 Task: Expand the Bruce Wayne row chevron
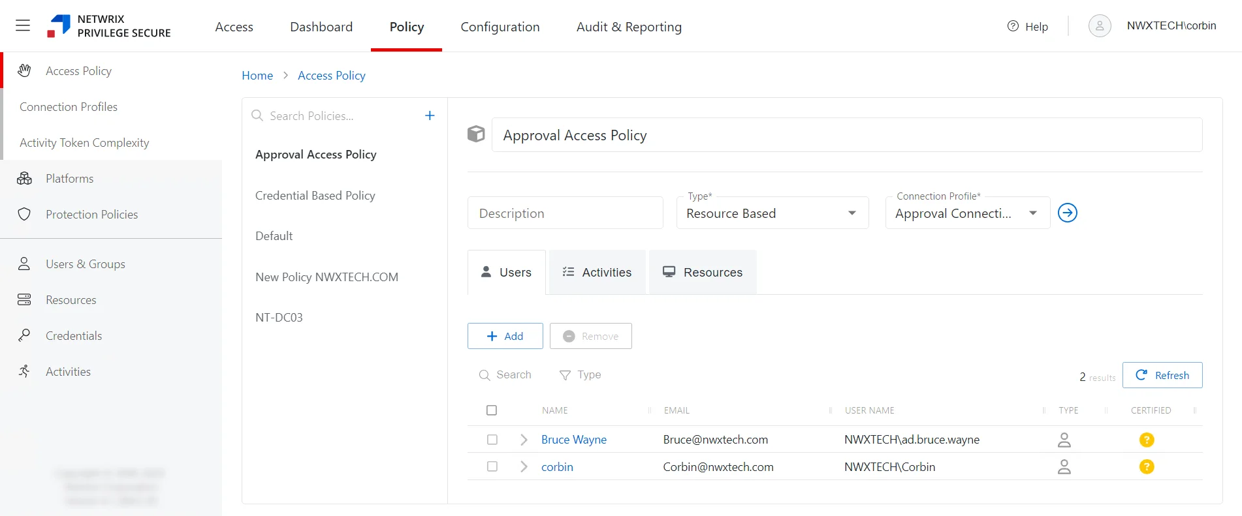[x=524, y=440]
